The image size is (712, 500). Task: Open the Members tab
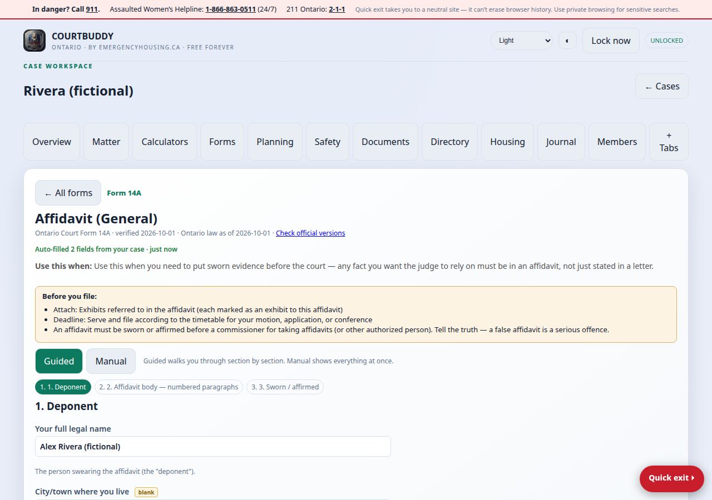pos(617,142)
